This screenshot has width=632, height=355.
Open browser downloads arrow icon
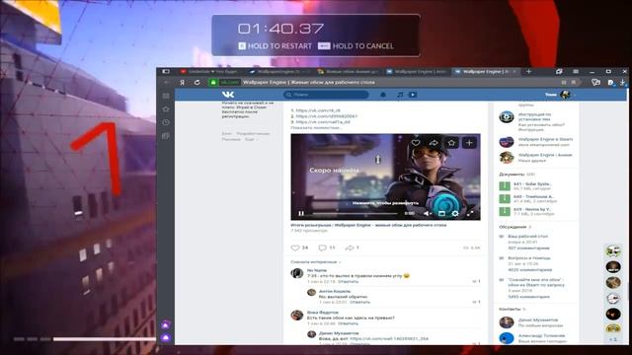click(623, 82)
